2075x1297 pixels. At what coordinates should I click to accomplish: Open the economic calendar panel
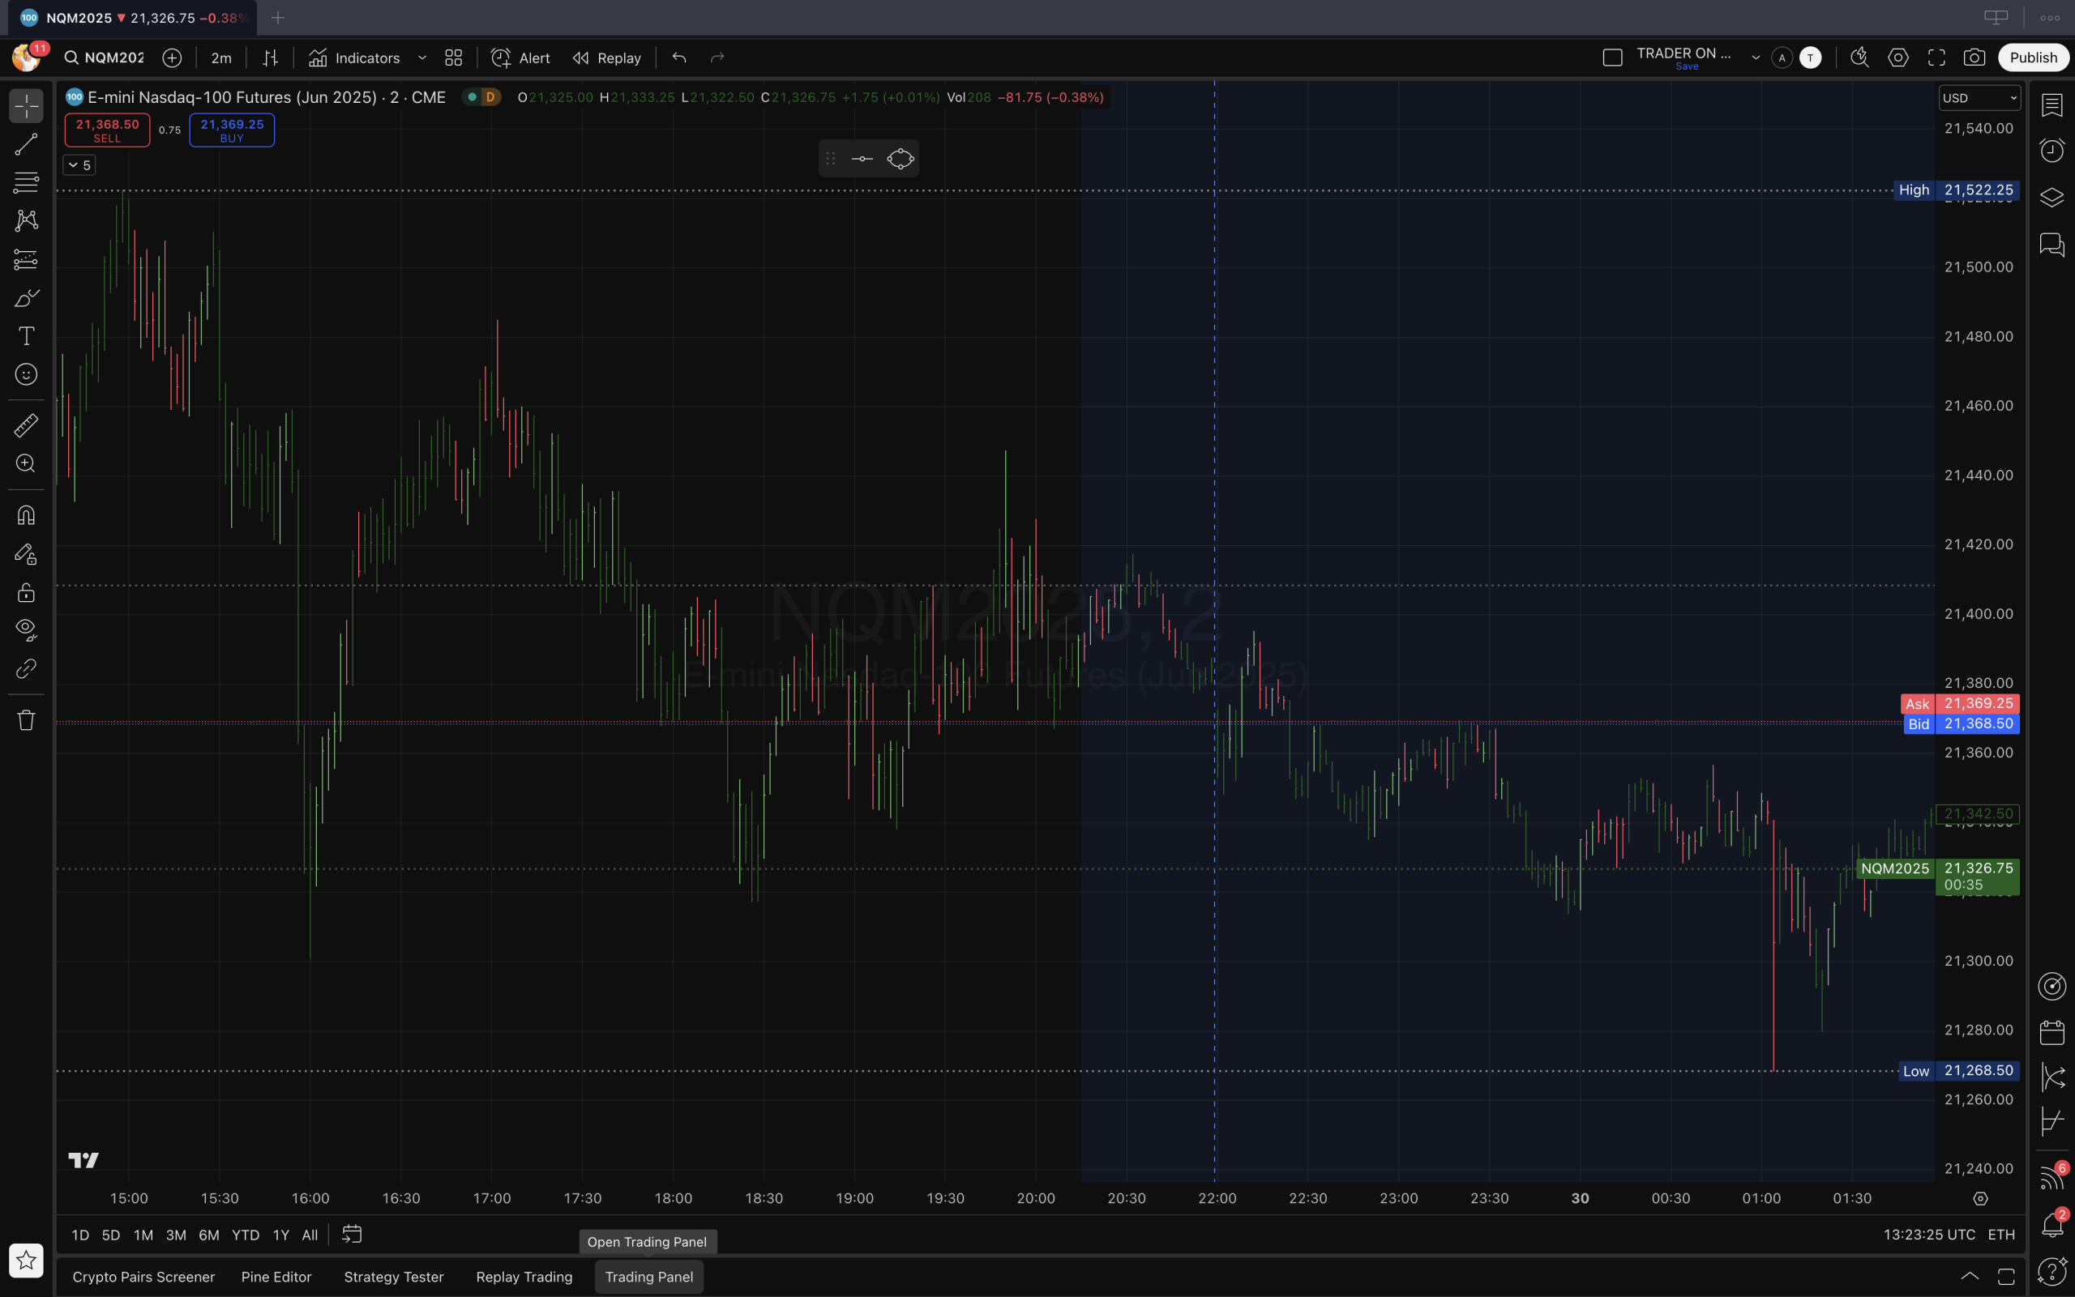[2051, 1032]
